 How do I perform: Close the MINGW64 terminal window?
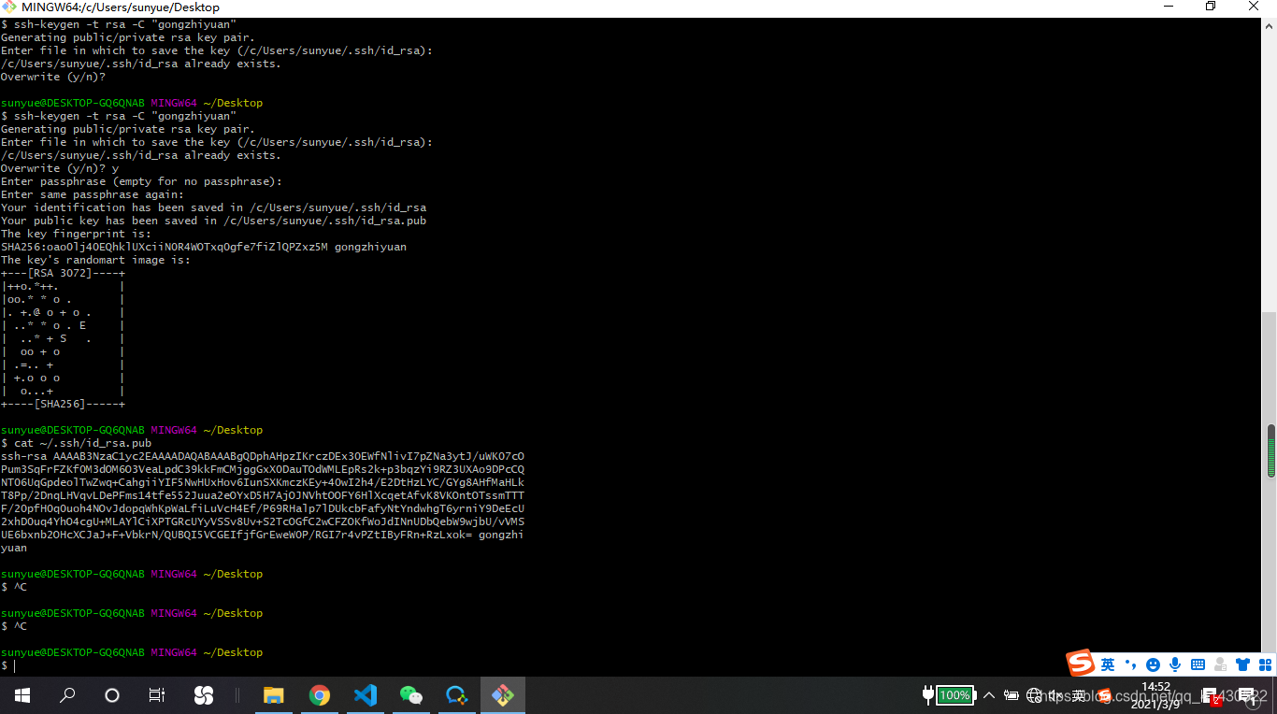[1254, 7]
